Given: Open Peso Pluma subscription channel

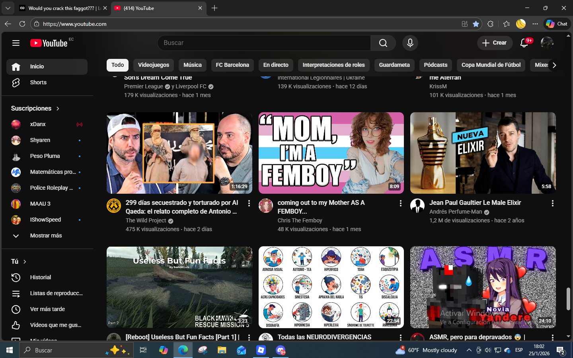Looking at the screenshot, I should pos(47,156).
